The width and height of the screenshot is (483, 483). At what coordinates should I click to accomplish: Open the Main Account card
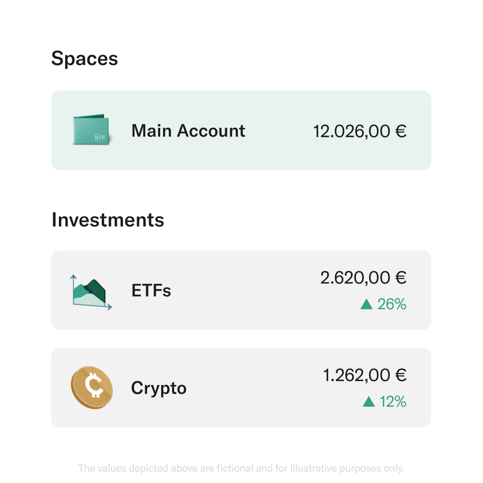click(x=240, y=130)
